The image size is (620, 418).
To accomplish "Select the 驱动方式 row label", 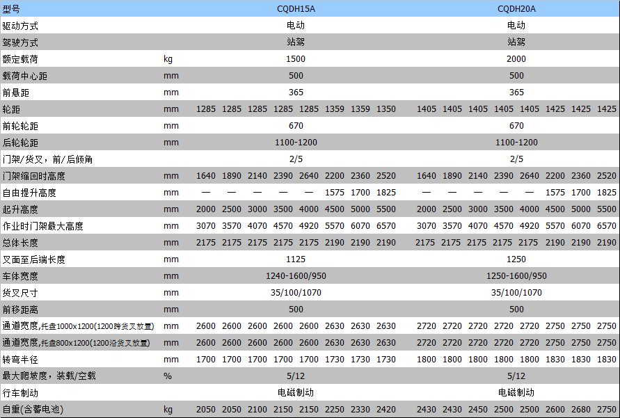I will point(20,26).
